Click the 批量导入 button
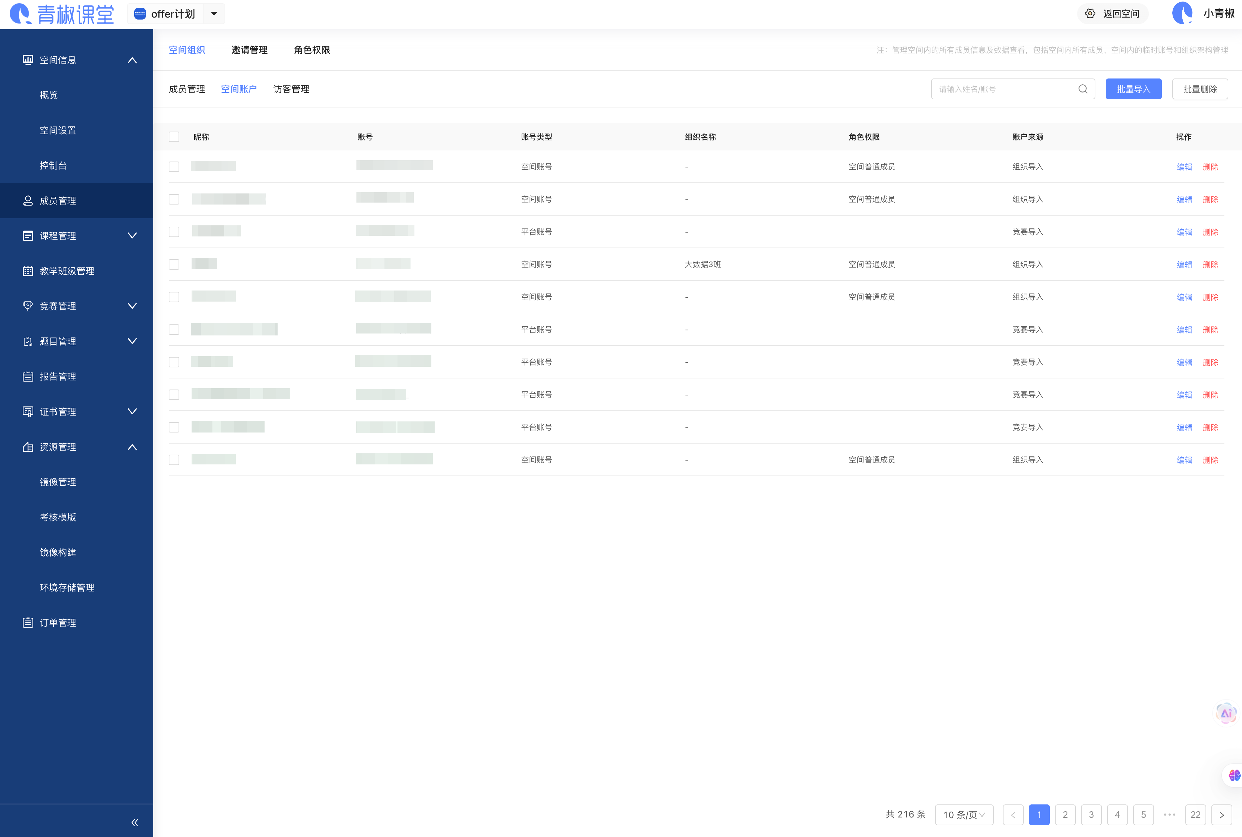Screen dimensions: 1242x837 [x=1133, y=89]
